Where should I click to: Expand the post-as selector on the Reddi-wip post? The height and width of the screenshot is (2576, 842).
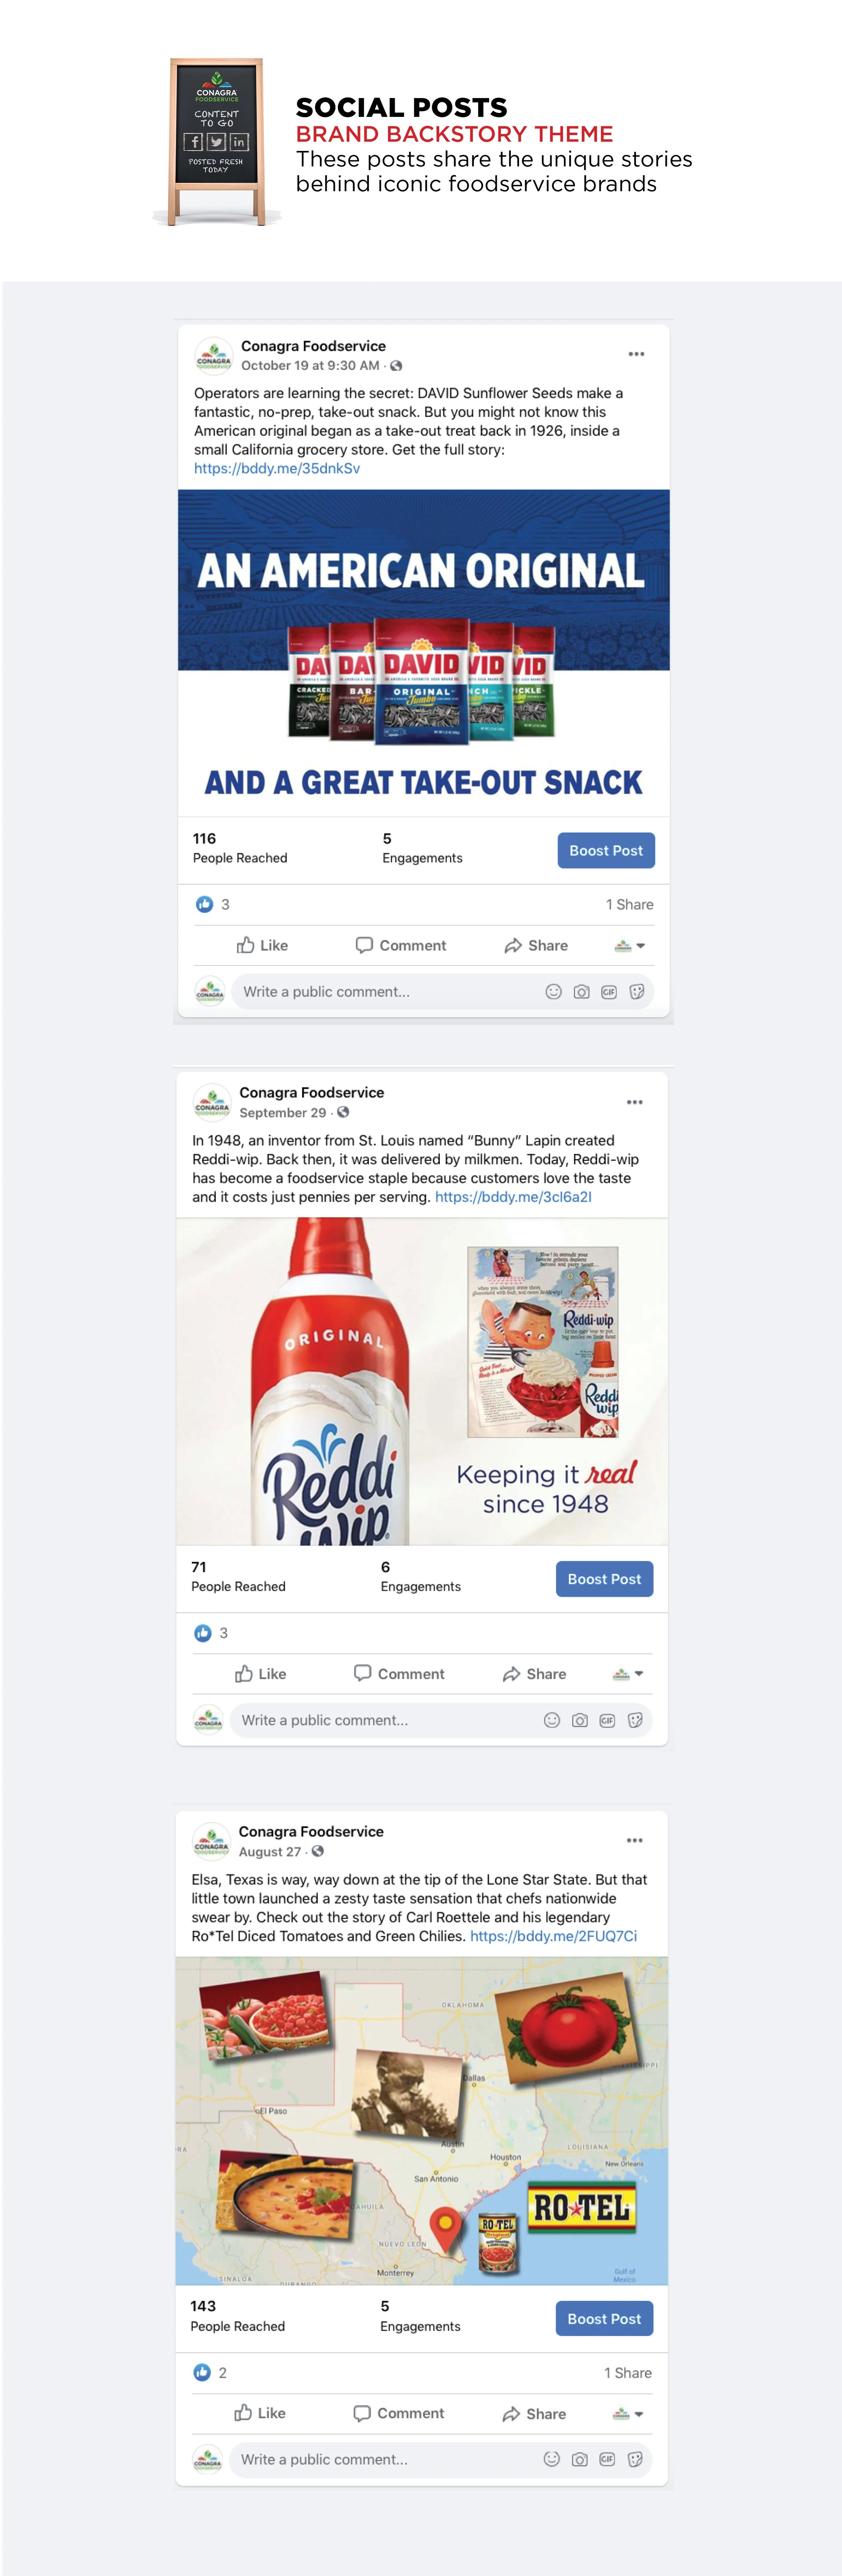coord(627,1673)
